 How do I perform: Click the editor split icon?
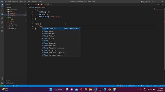pyautogui.click(x=161, y=5)
